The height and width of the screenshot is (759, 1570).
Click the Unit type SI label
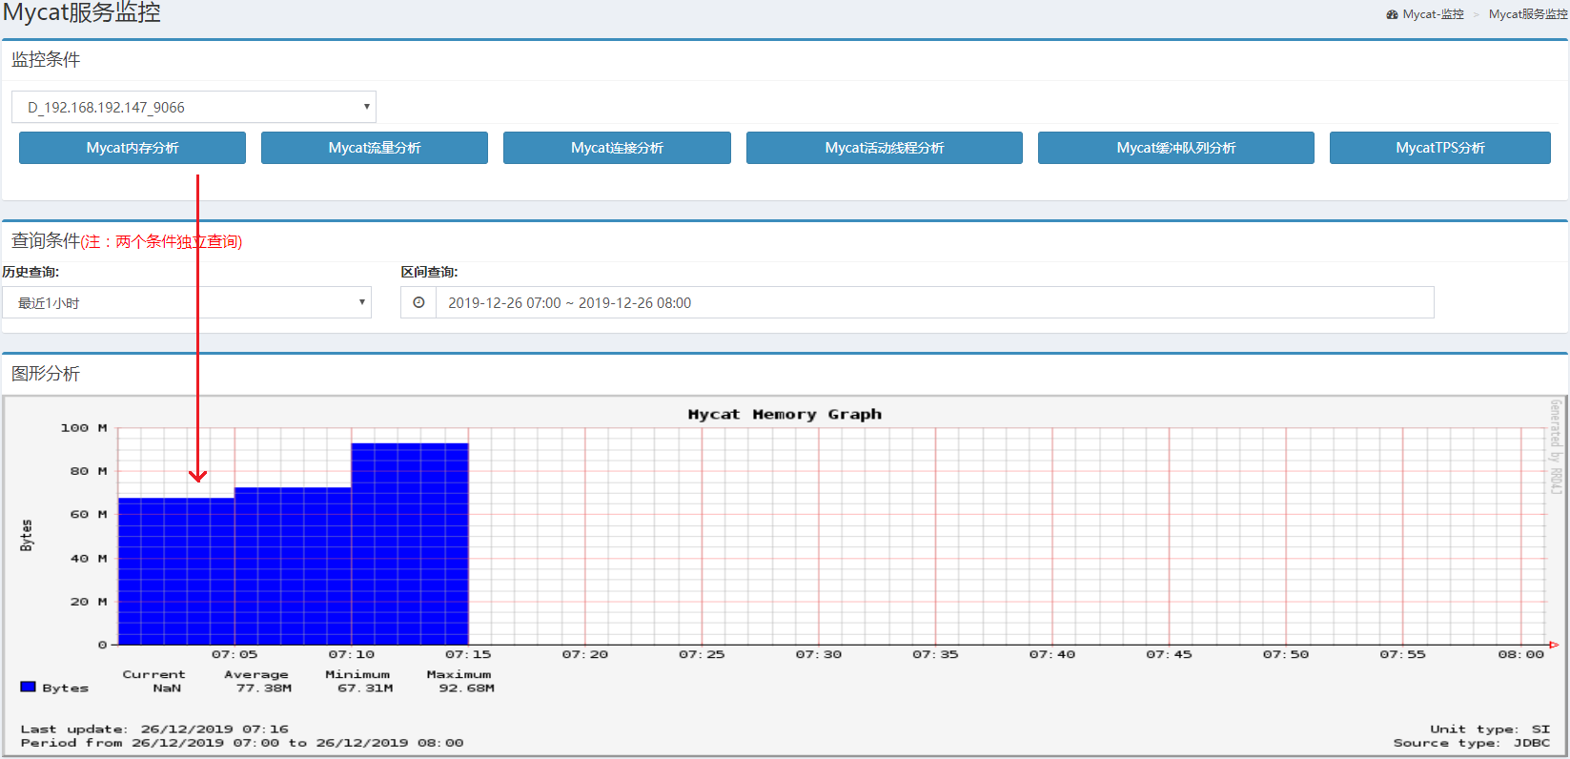[1490, 728]
